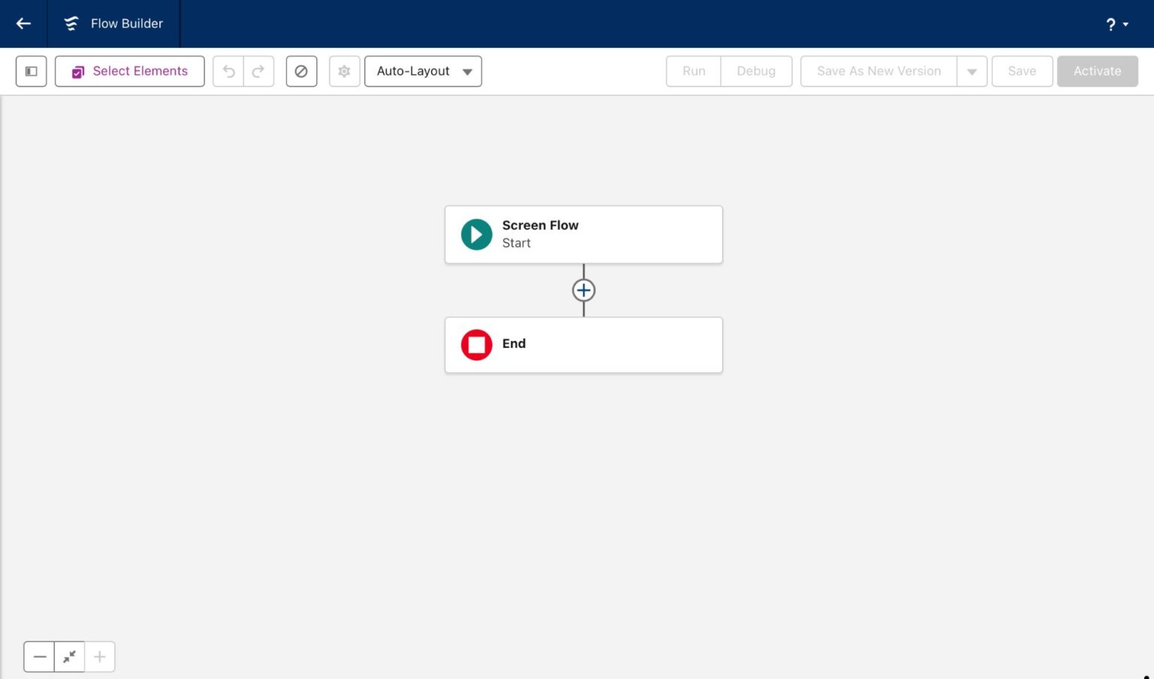
Task: Click Save As New Version
Action: coord(879,71)
